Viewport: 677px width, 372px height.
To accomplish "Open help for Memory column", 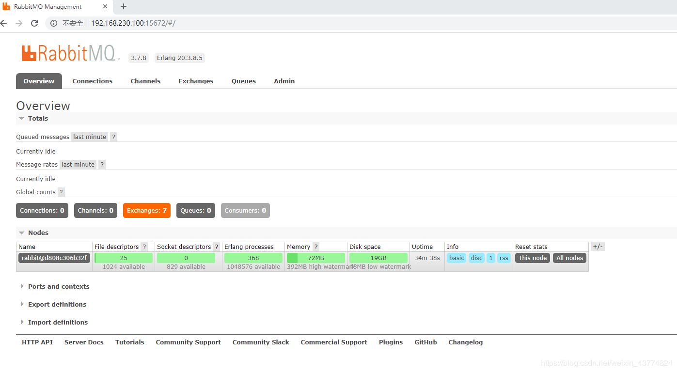I will click(x=316, y=247).
